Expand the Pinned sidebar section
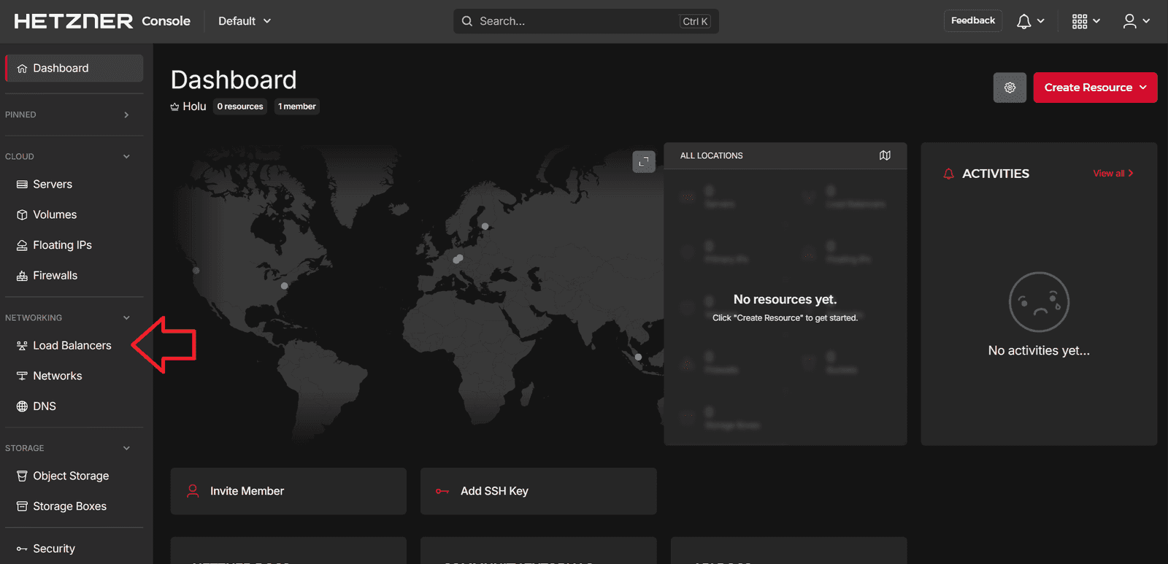The height and width of the screenshot is (564, 1168). 126,115
